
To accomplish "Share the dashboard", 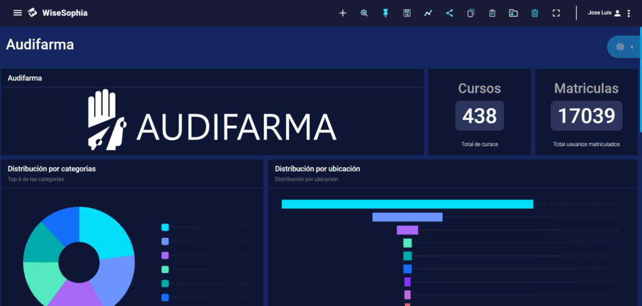I will (450, 13).
